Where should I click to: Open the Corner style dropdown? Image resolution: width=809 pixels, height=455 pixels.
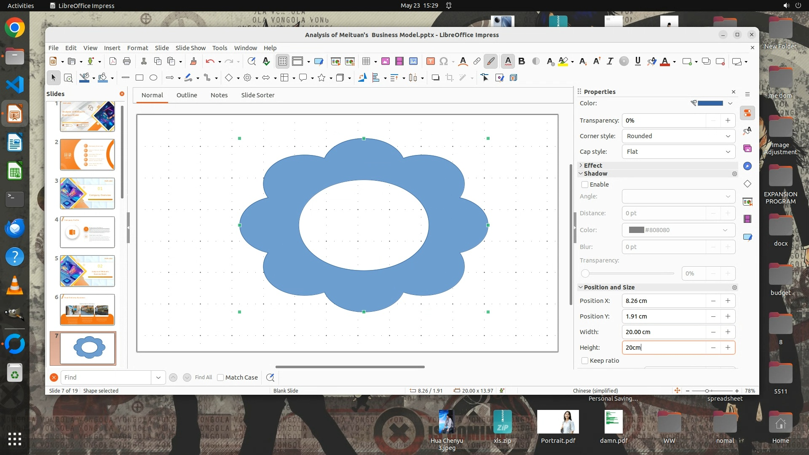pos(678,136)
